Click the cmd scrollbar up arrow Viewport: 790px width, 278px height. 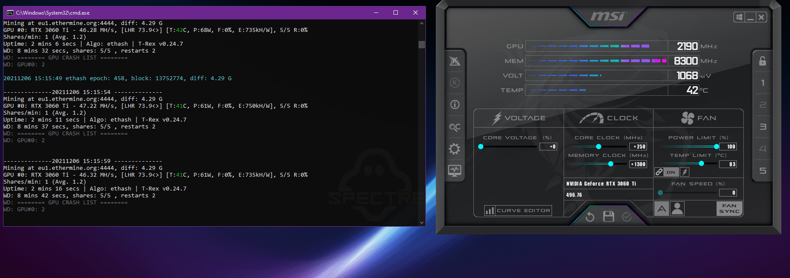tap(422, 23)
